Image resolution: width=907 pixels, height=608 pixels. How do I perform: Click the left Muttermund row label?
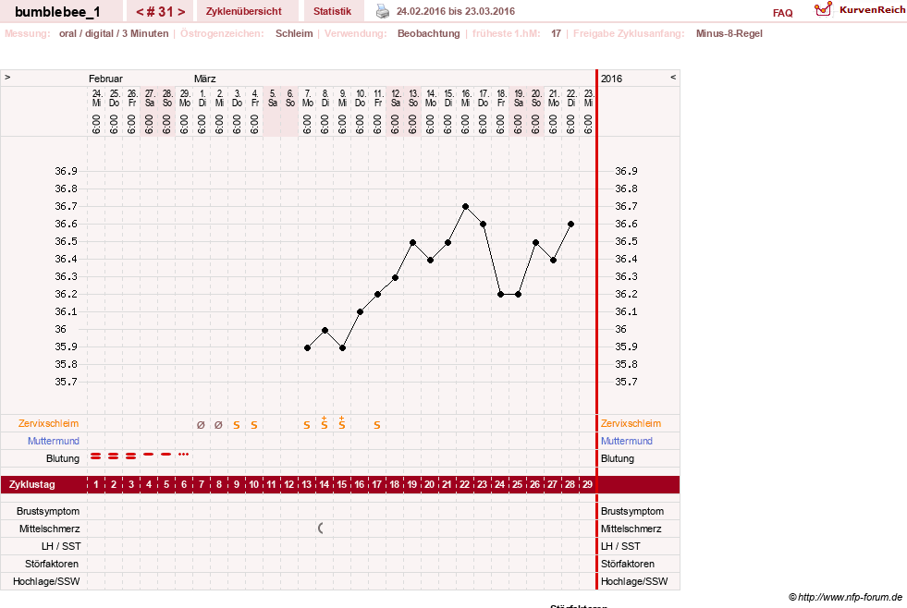54,441
